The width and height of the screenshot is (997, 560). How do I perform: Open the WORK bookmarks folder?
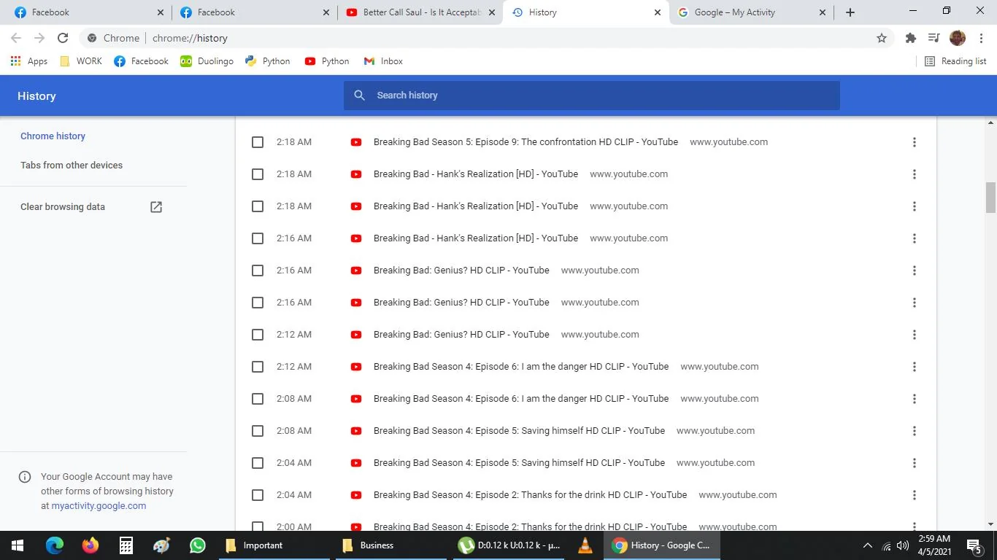pyautogui.click(x=81, y=61)
